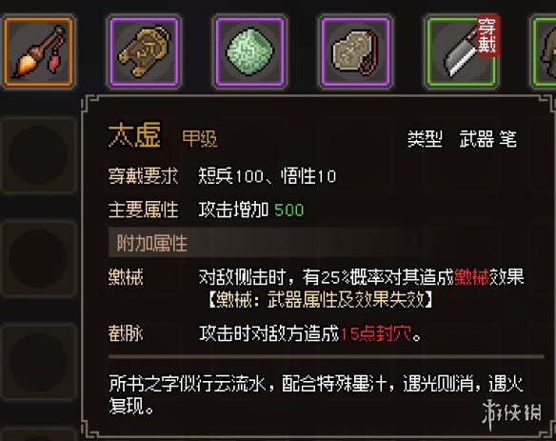
Task: Choose the gourd-shaped charm with red cord
Action: pyautogui.click(x=355, y=51)
